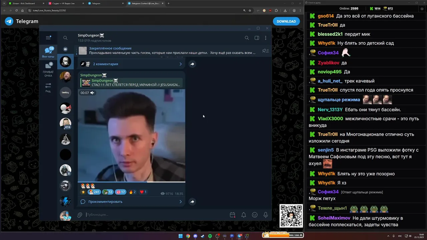The image size is (427, 240).
Task: Search within the SimpDungeon channel
Action: (247, 38)
